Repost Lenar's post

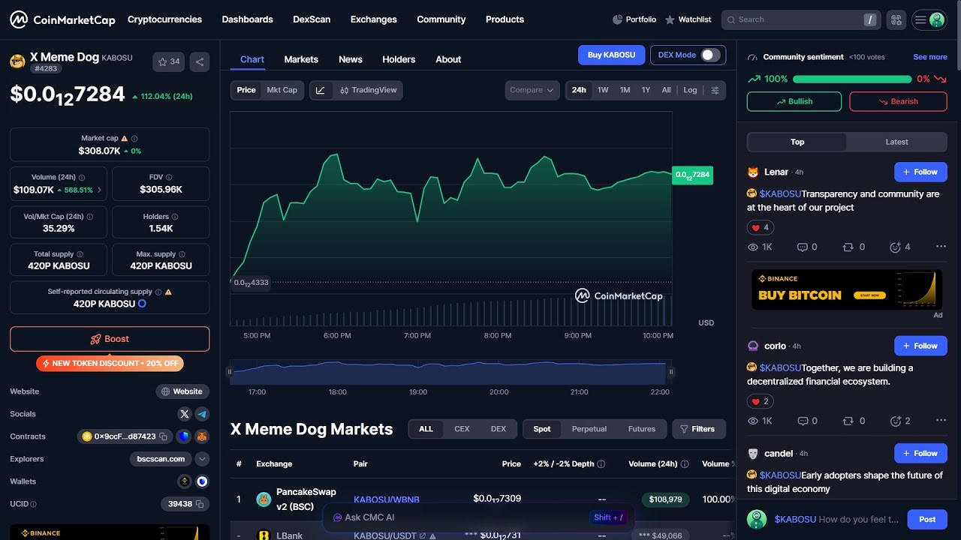[854, 247]
